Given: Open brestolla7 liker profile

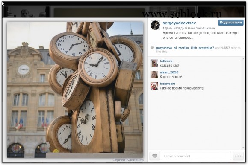Looking at the screenshot, I should [x=206, y=48].
